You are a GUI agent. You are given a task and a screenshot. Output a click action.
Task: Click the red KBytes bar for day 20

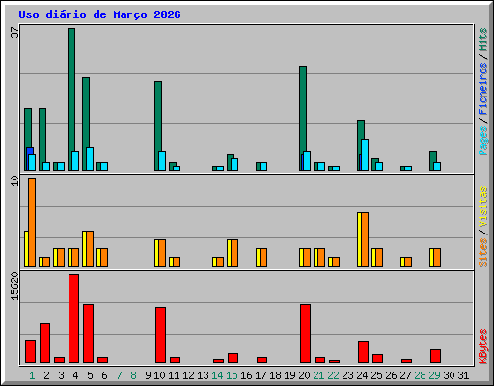[305, 334]
